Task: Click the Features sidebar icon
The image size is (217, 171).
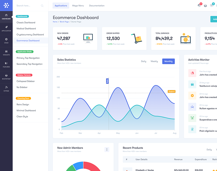Action: click(x=6, y=63)
